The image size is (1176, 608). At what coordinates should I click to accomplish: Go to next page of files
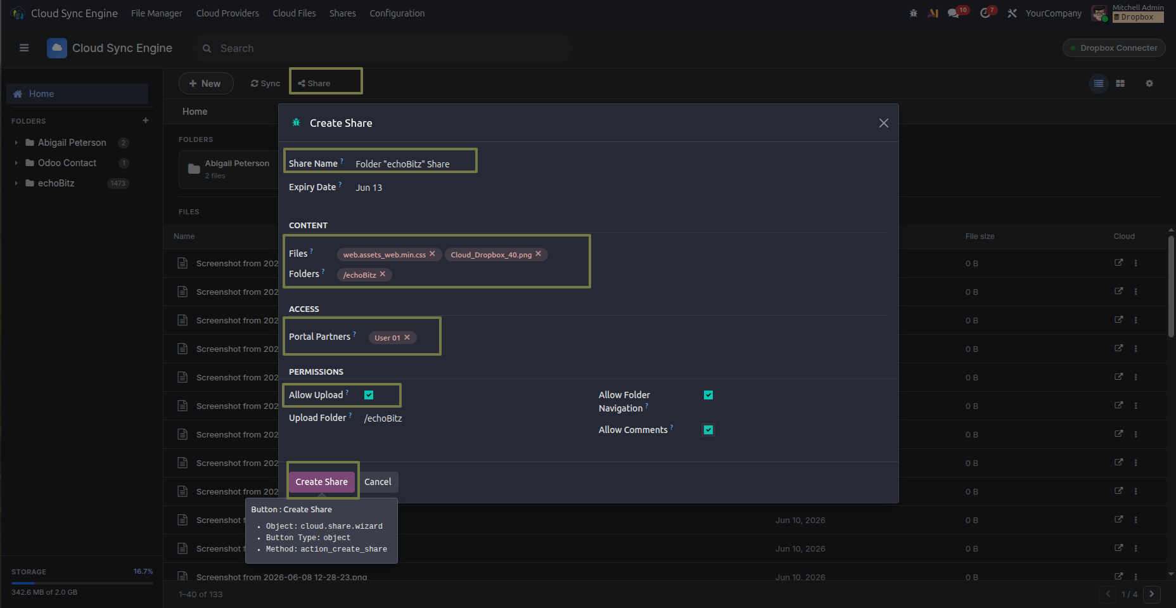point(1152,594)
